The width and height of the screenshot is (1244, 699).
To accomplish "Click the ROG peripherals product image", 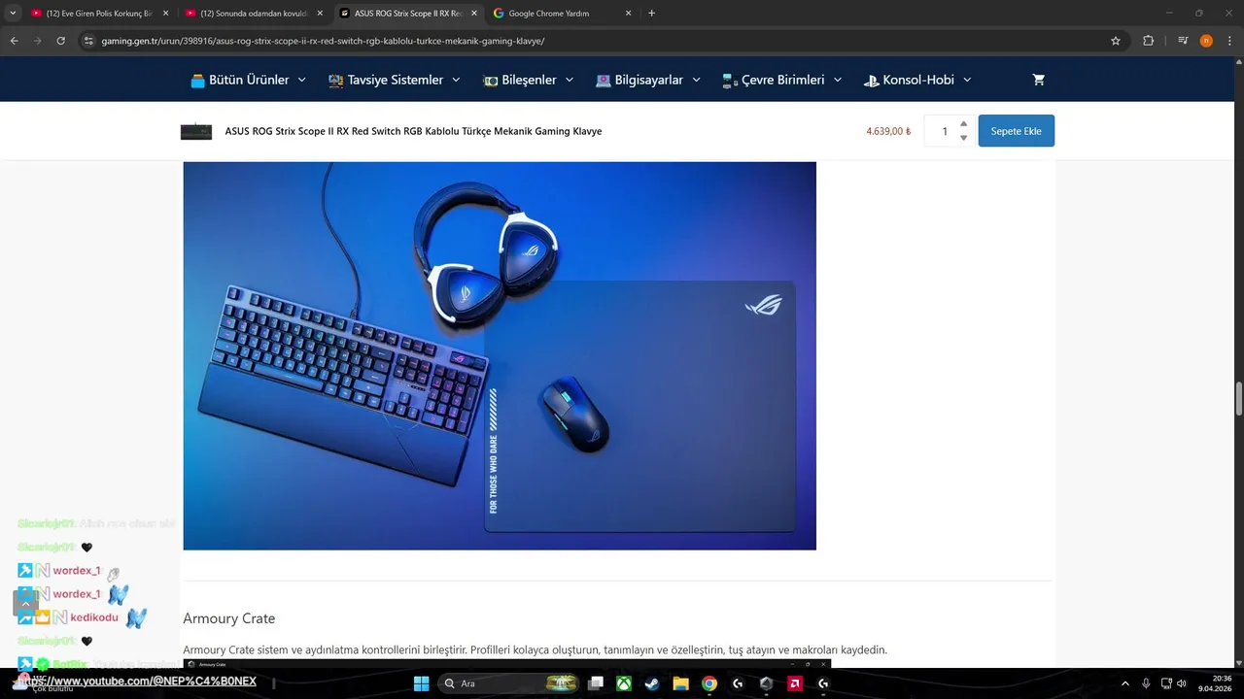I will pos(500,355).
